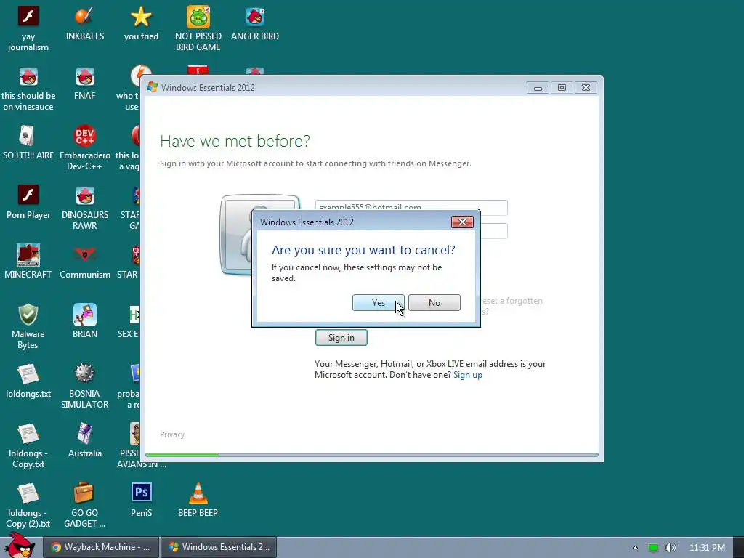Select the BRIAN desktop icon
The height and width of the screenshot is (558, 744).
coord(84,321)
